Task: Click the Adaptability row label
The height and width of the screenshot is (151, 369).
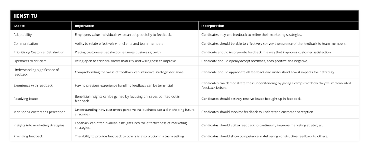Action: coord(22,35)
